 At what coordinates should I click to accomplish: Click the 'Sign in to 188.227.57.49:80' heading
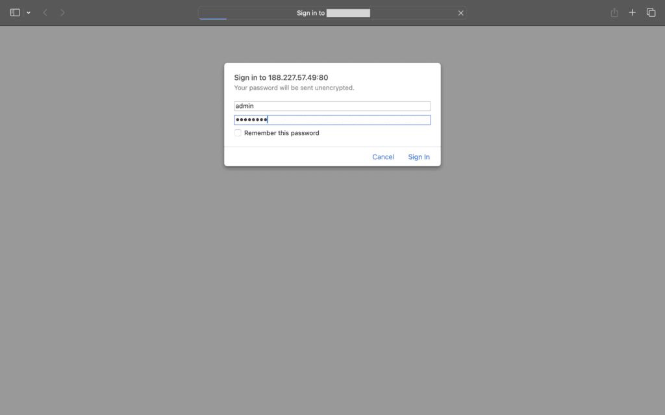tap(281, 77)
